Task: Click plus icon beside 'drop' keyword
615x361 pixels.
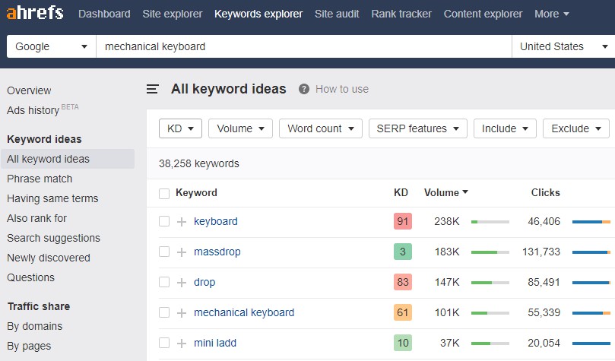Action: [182, 283]
